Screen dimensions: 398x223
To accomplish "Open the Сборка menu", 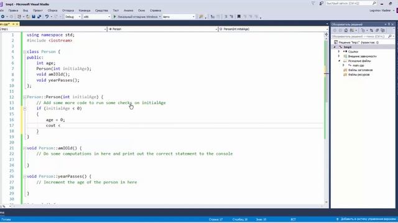I will tap(52, 11).
